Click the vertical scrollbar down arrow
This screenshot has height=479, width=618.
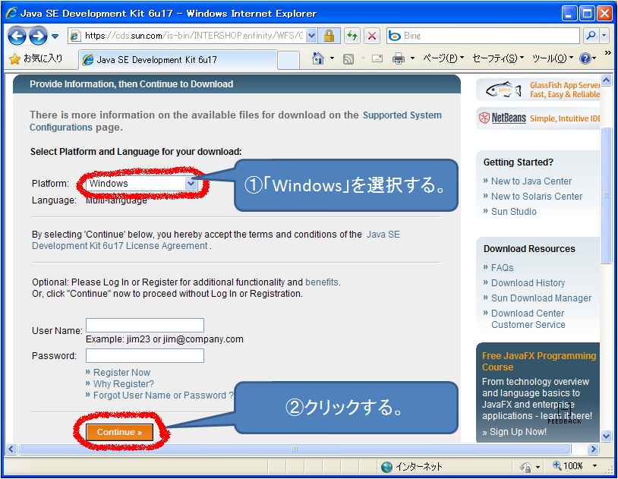[606, 436]
